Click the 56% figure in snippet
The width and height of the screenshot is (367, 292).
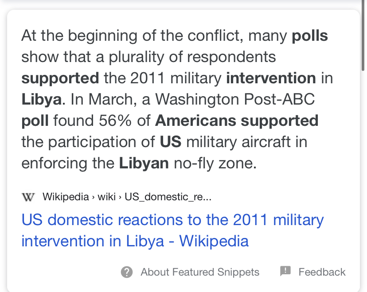[x=115, y=121]
